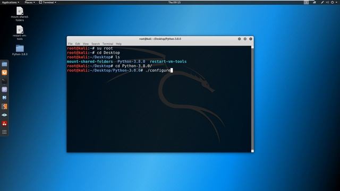Viewport: 340px width, 191px height.
Task: Close the terminal window
Action: (x=251, y=39)
